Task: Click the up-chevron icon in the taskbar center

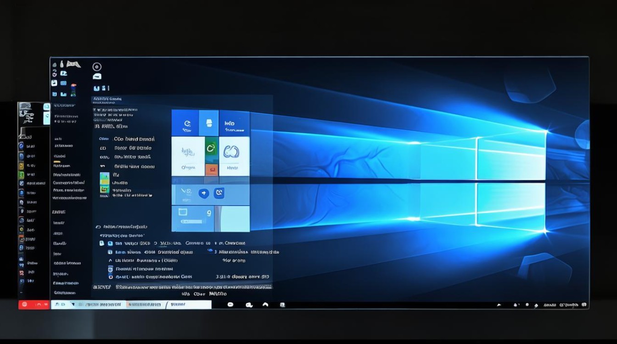Action: click(265, 305)
